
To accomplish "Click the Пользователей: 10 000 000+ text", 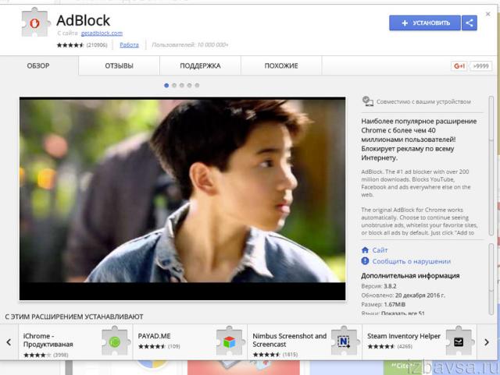I will point(190,45).
